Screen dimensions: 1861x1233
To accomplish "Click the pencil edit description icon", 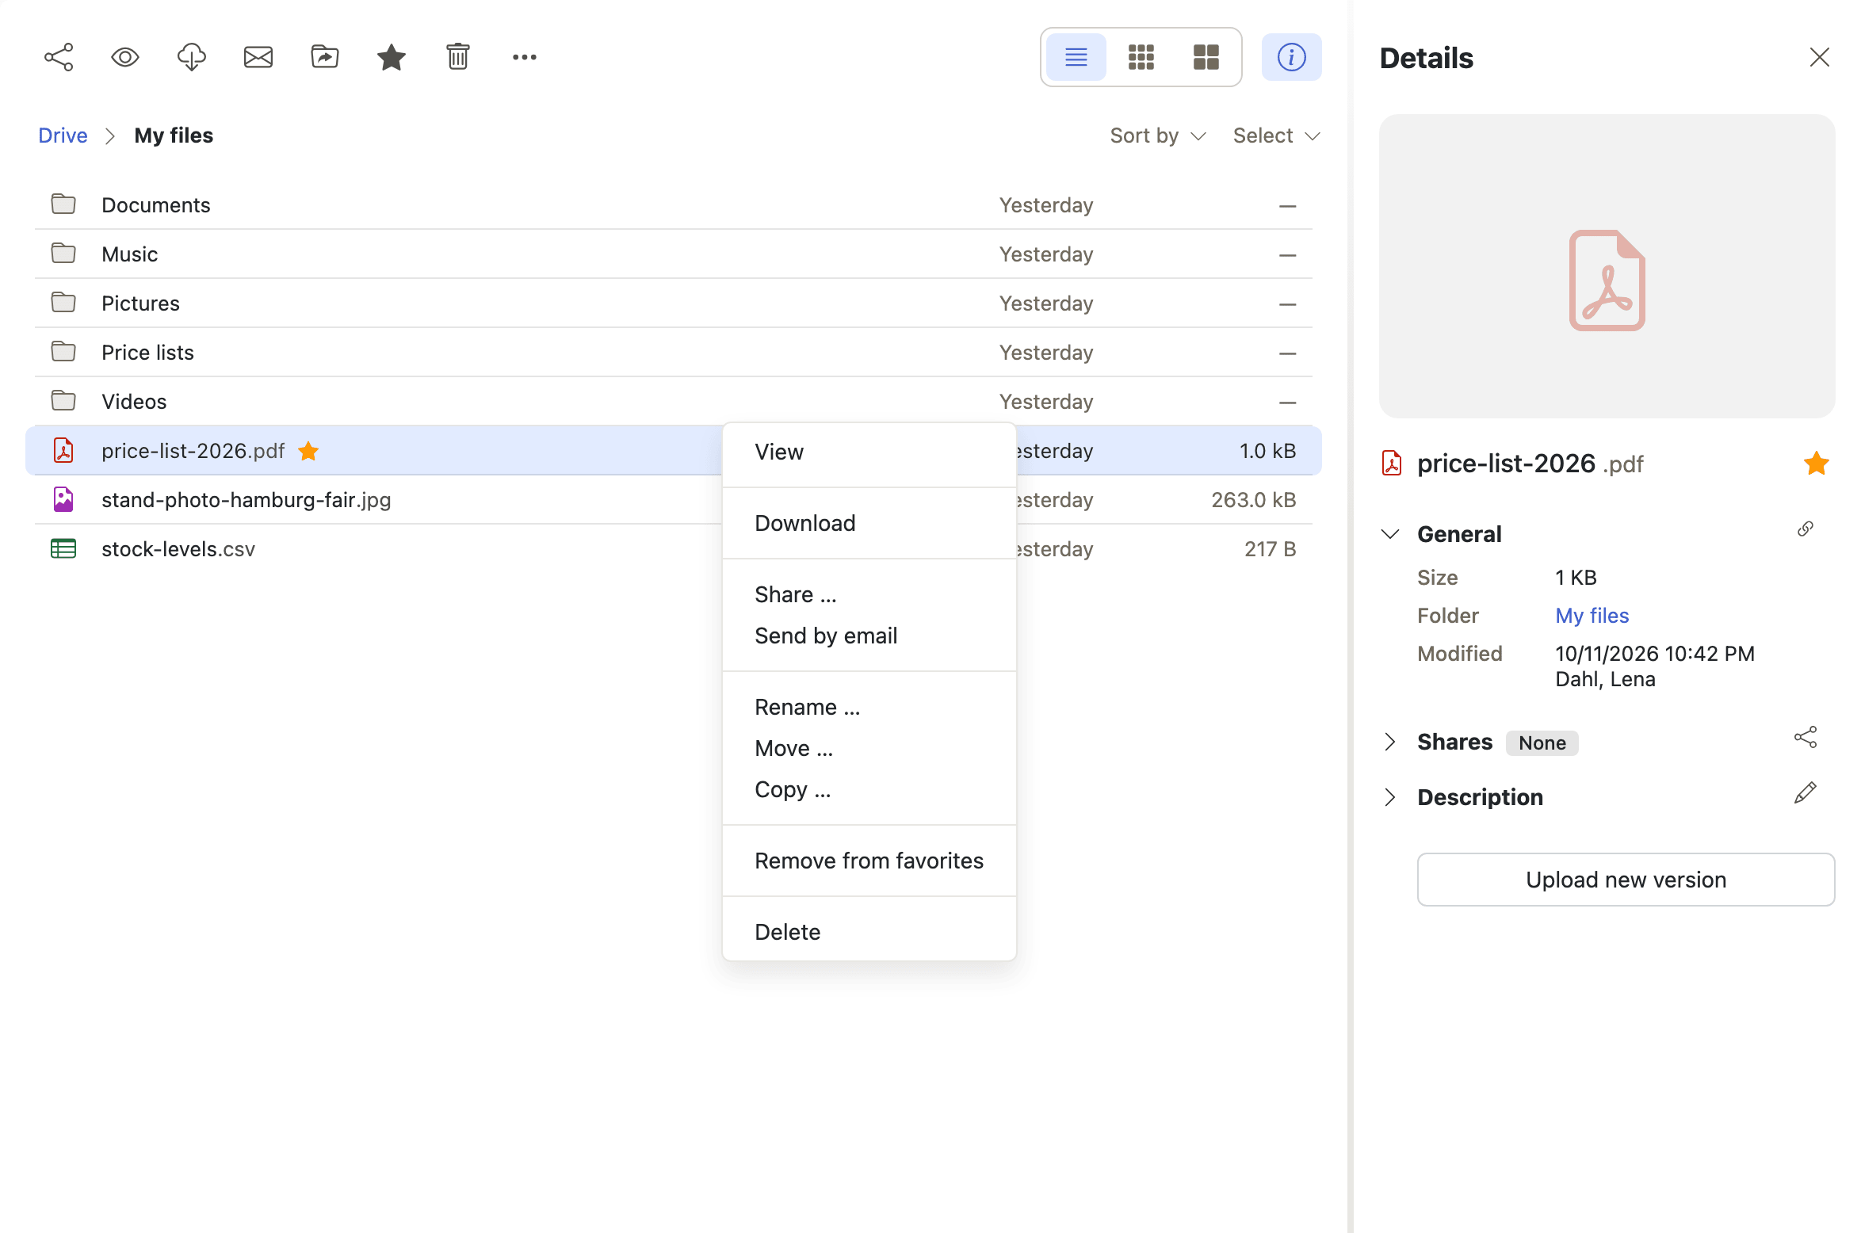I will click(x=1806, y=792).
